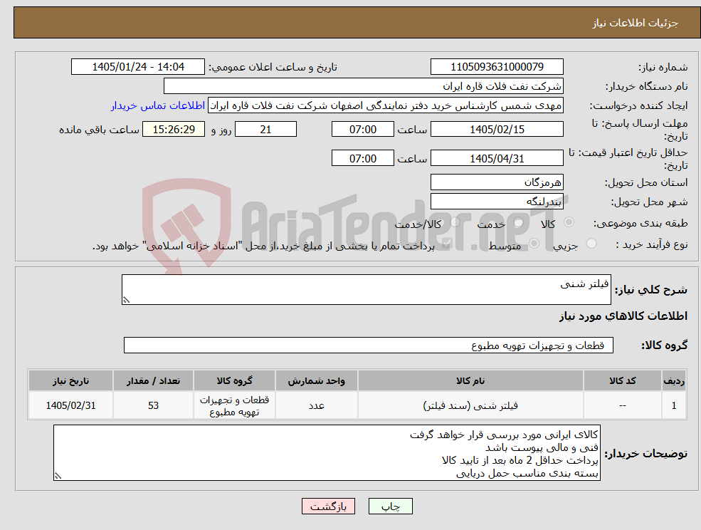Open the اطلاعات تماس خریدار link
This screenshot has height=530, width=701.
pos(158,105)
